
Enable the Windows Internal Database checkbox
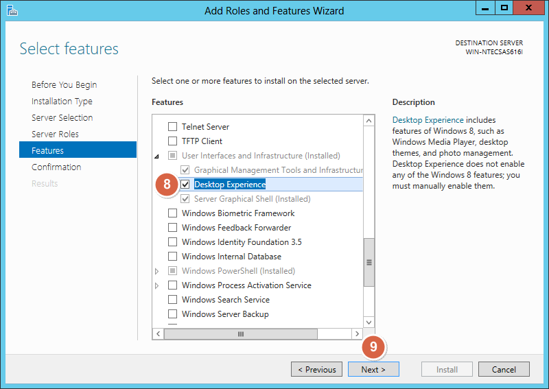pos(173,257)
